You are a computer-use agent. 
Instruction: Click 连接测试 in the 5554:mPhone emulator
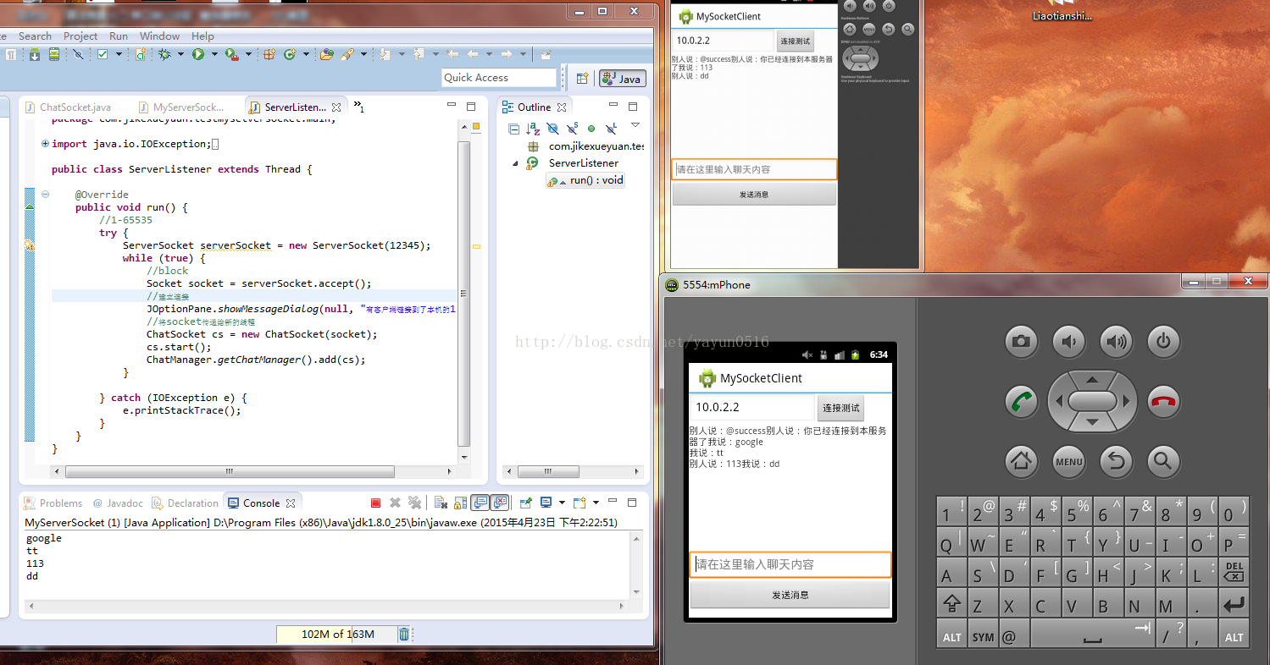pos(840,408)
